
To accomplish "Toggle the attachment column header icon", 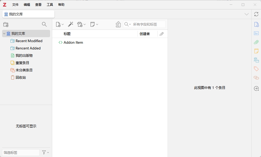I will [x=162, y=34].
